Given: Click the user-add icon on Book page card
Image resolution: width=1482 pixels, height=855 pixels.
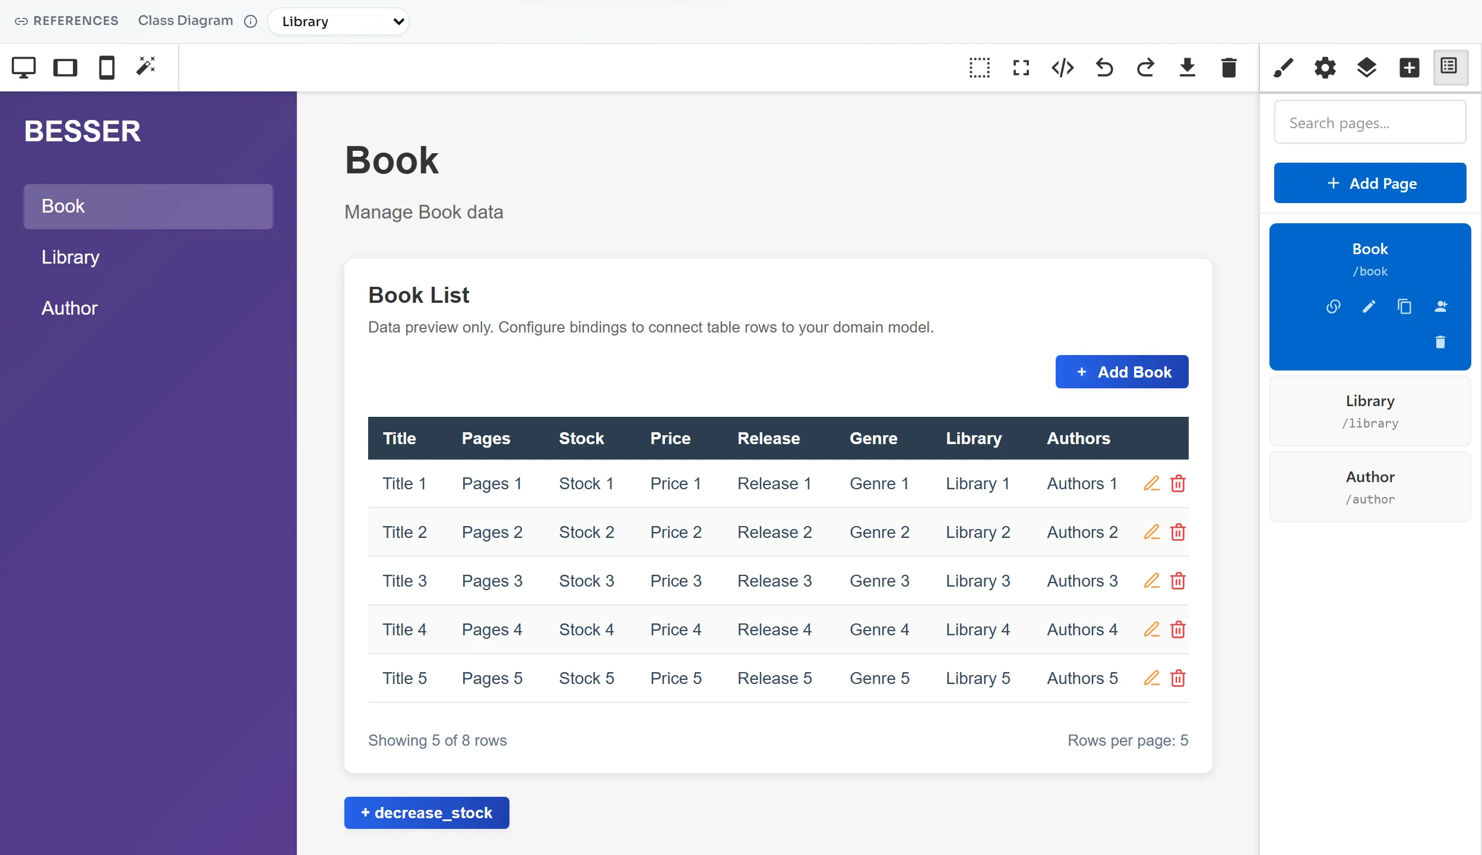Looking at the screenshot, I should tap(1440, 306).
